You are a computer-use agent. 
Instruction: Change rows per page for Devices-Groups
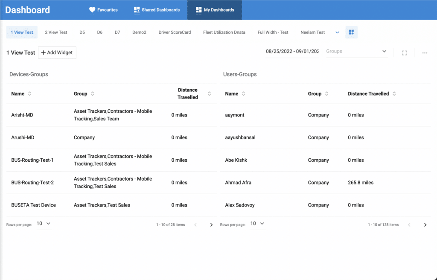(44, 224)
